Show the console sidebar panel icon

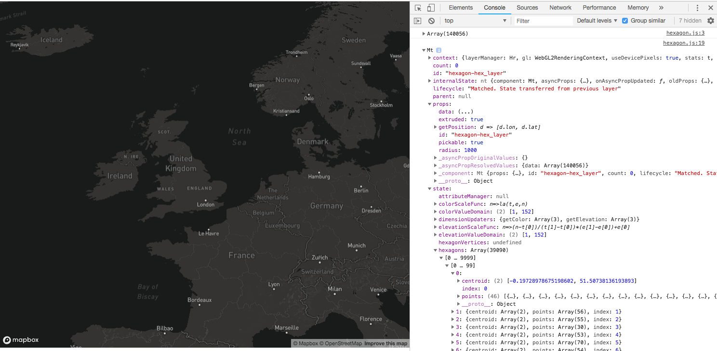click(x=418, y=21)
